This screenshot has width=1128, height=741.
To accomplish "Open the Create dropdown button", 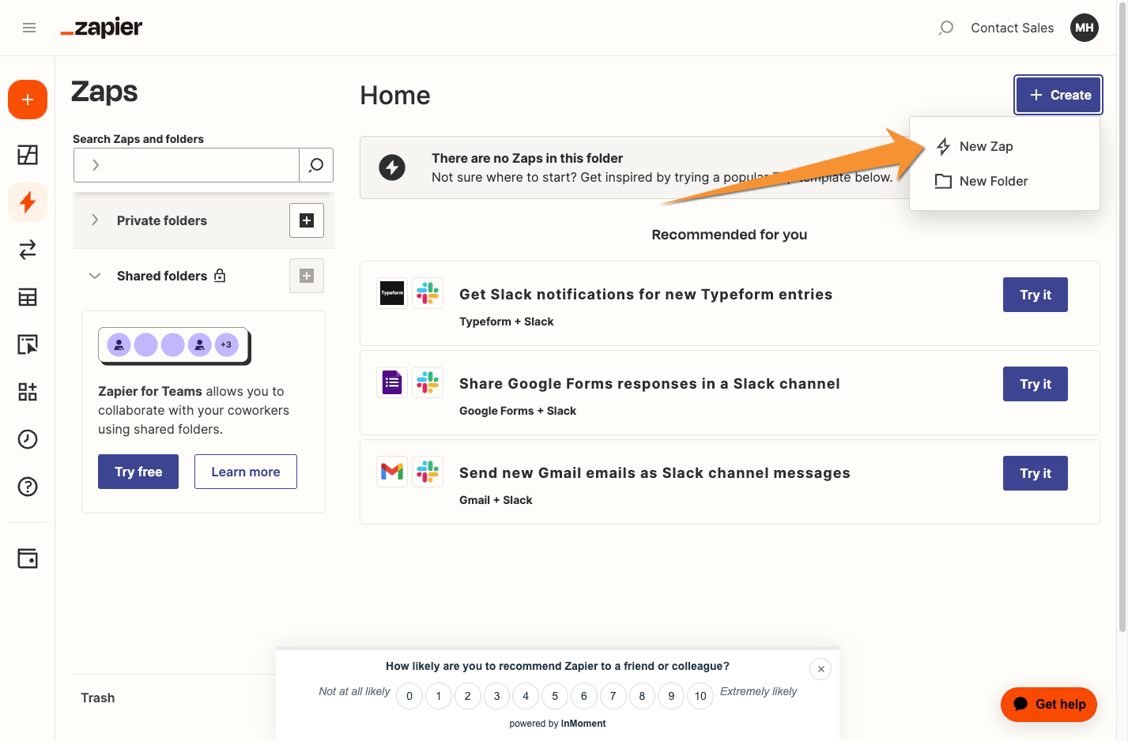I will (x=1058, y=95).
